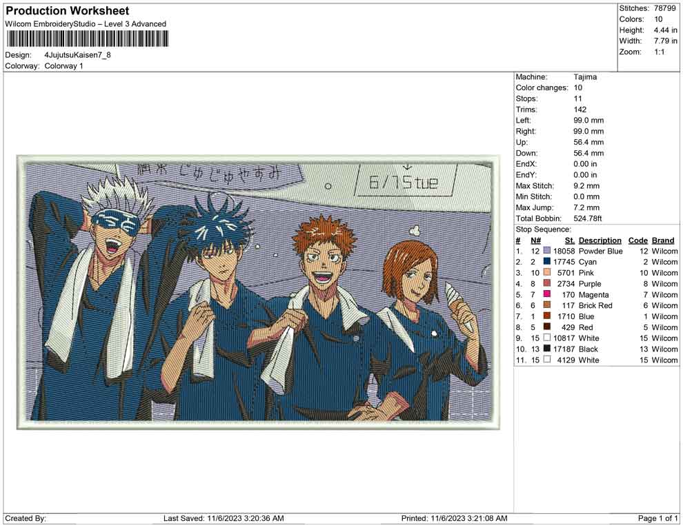The height and width of the screenshot is (525, 683).
Task: Click the Trims value 142
Action: [x=580, y=110]
